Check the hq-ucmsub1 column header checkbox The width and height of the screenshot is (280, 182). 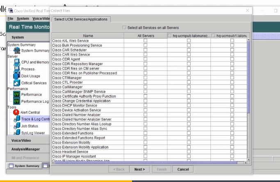click(x=214, y=36)
